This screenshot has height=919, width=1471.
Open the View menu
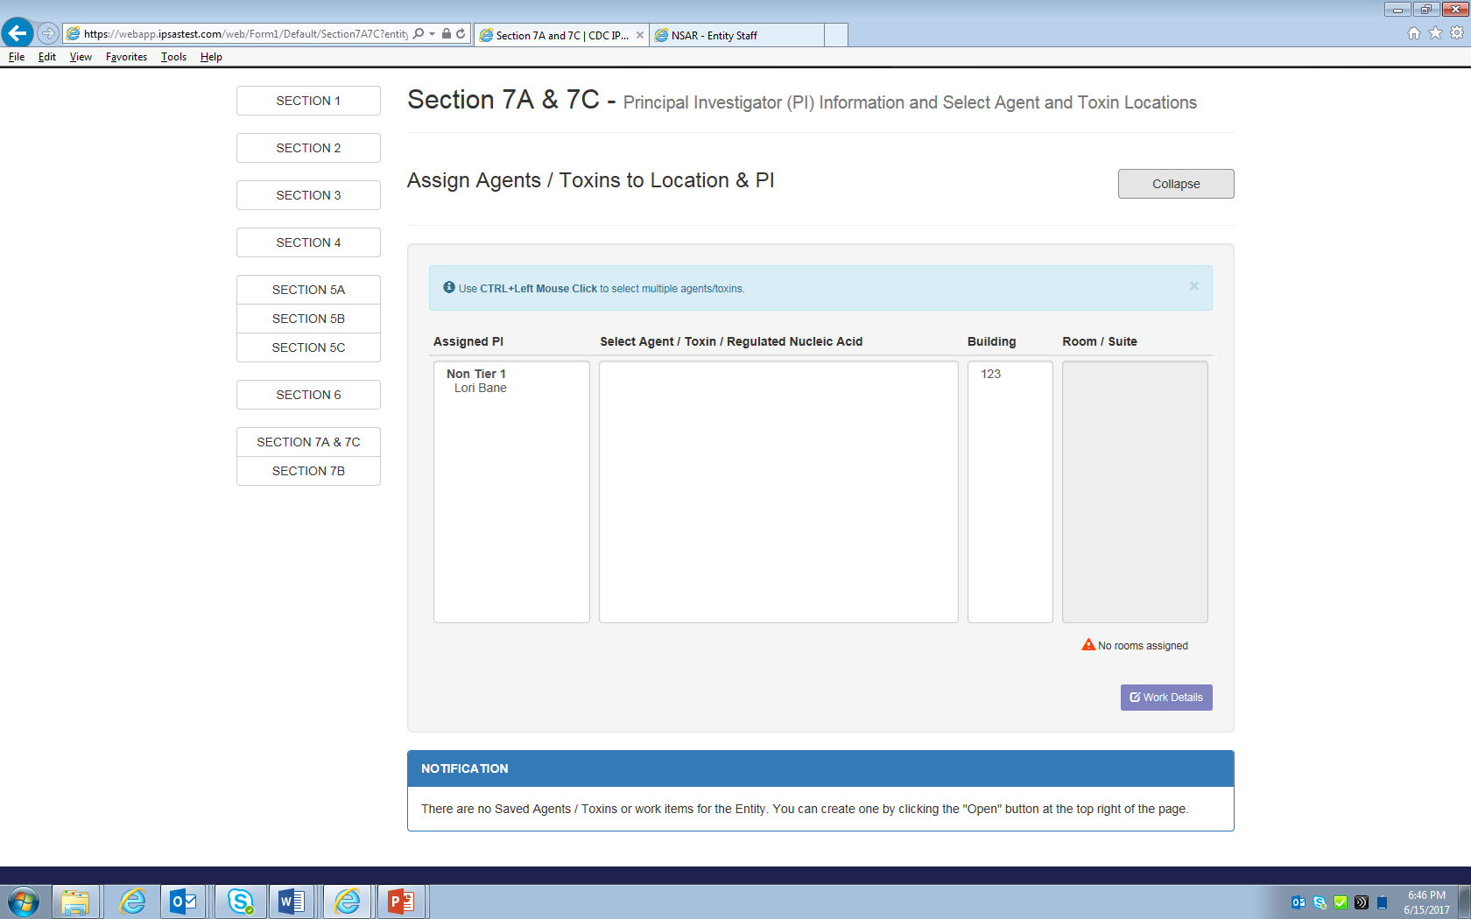tap(81, 57)
